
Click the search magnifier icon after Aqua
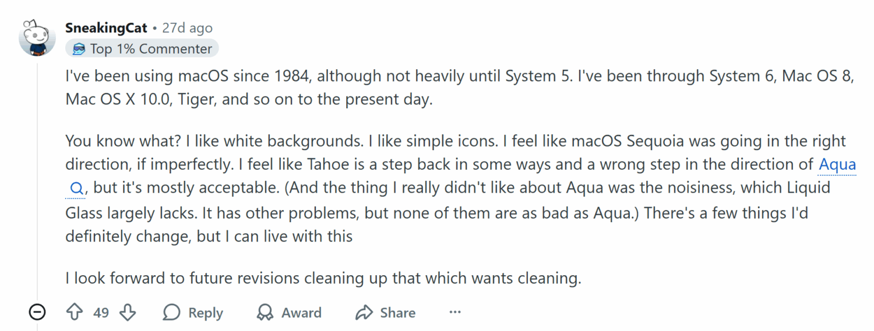[x=76, y=188]
